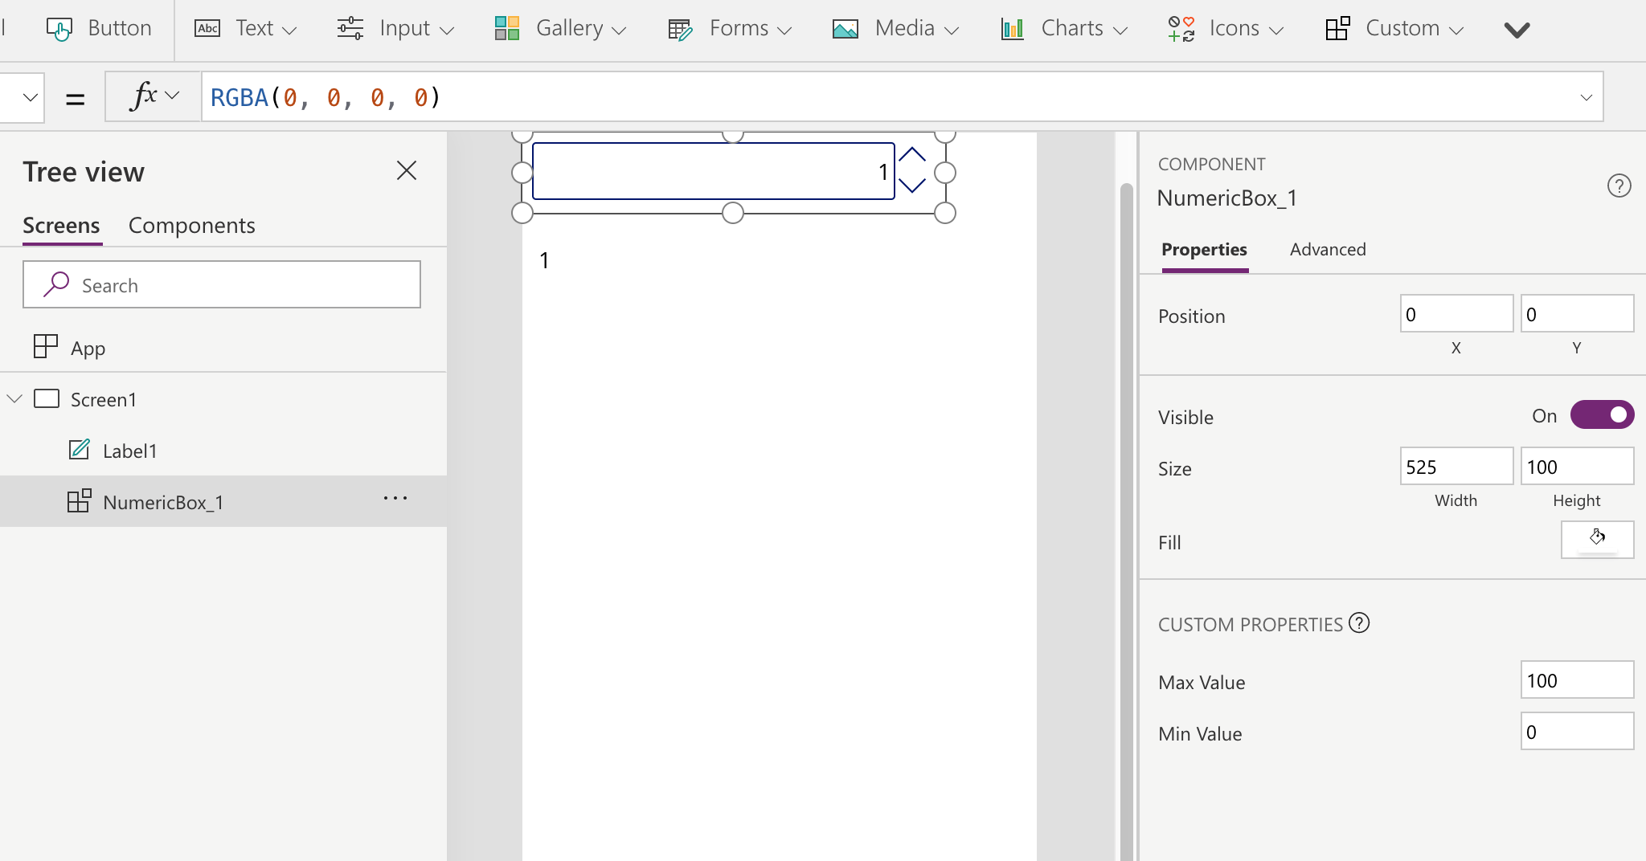
Task: Click the bottom-center resize handle of component
Action: tap(733, 213)
